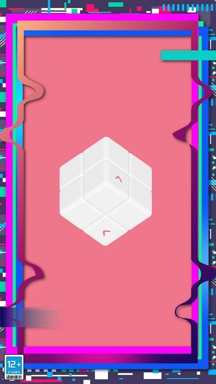Open the CADPA 12+ age rating badge
Screen dimensions: 216x384
[x=14, y=367]
